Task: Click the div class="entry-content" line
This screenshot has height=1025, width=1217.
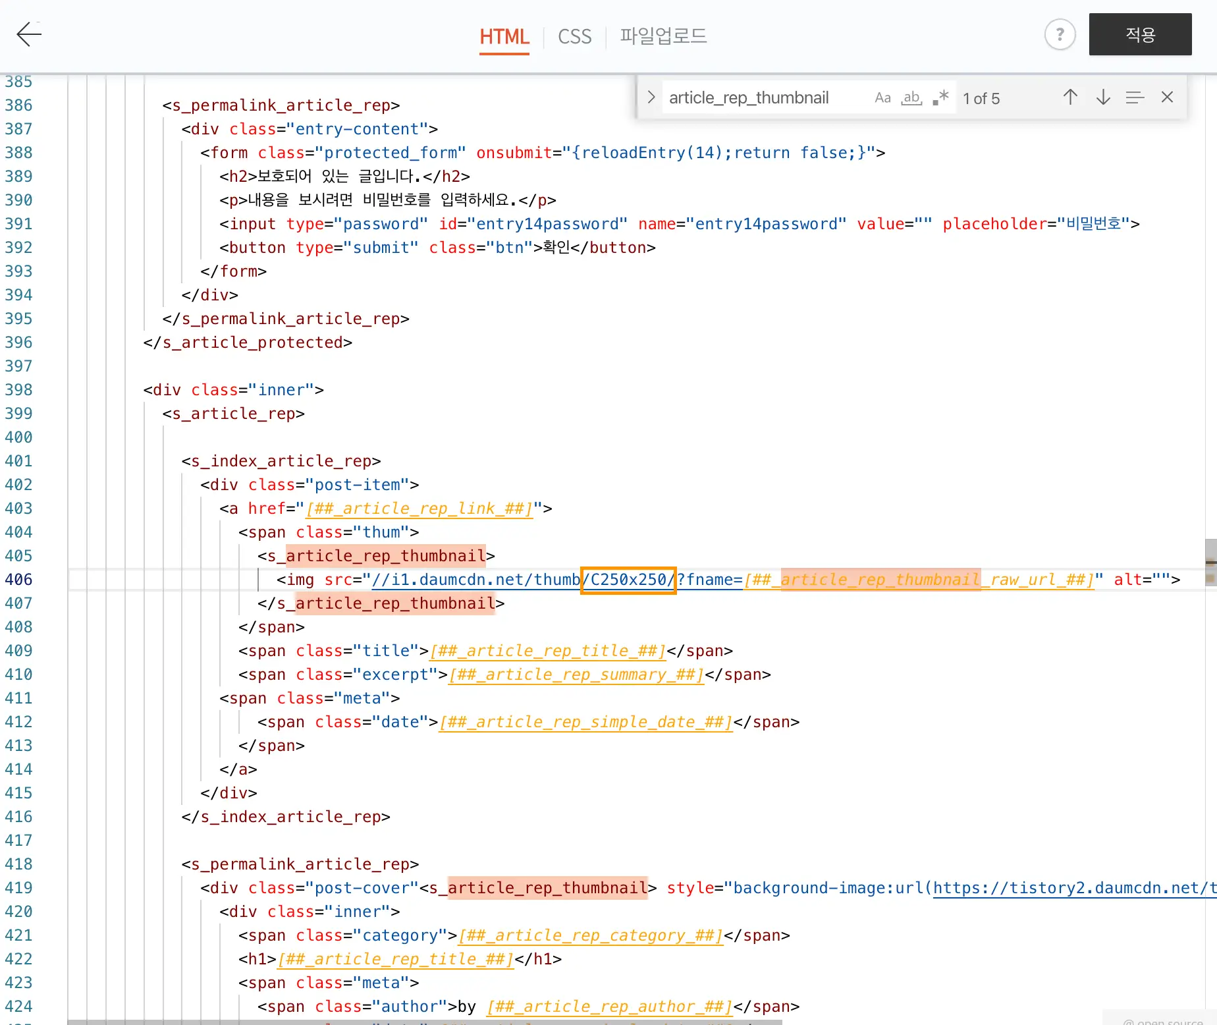Action: (x=310, y=129)
